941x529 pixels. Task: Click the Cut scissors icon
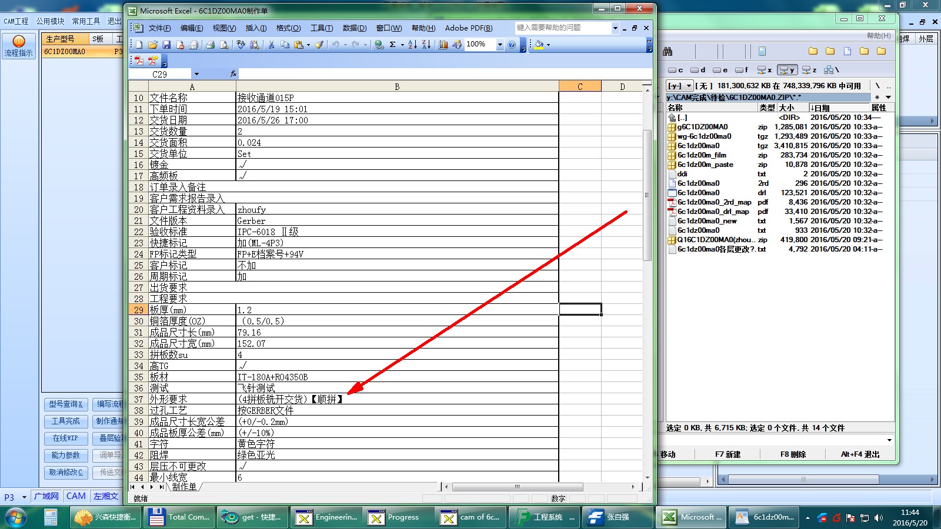[x=271, y=45]
